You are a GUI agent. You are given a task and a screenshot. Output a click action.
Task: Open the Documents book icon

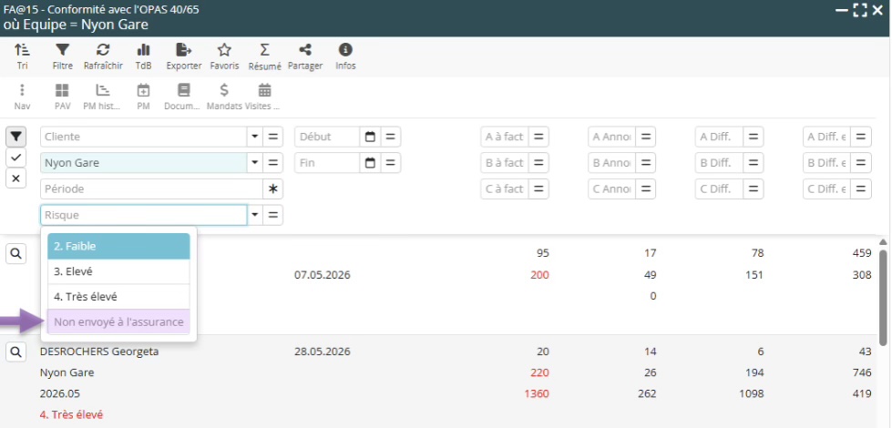(x=183, y=97)
